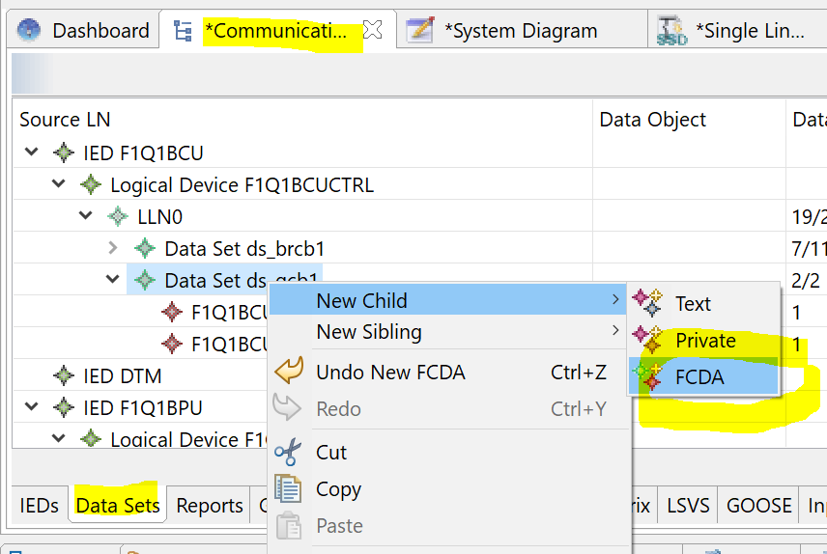Click the Cut scissors icon
827x554 pixels.
coord(288,453)
